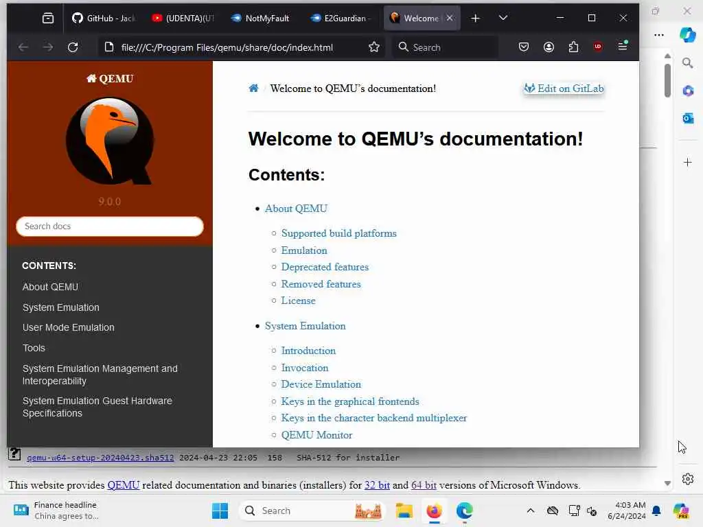
Task: Open Deprecated features link
Action: pyautogui.click(x=325, y=267)
